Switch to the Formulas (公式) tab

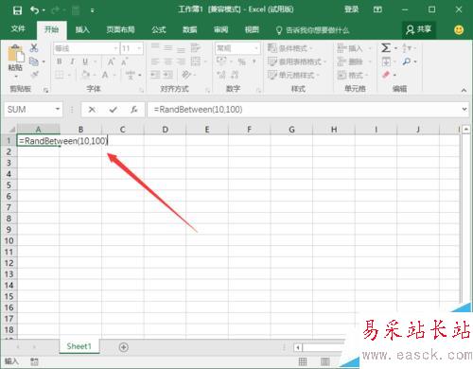pos(159,29)
